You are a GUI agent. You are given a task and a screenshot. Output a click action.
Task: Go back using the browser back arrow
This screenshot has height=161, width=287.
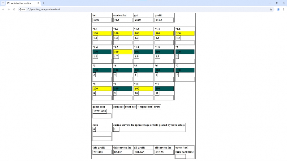[x=3, y=9]
